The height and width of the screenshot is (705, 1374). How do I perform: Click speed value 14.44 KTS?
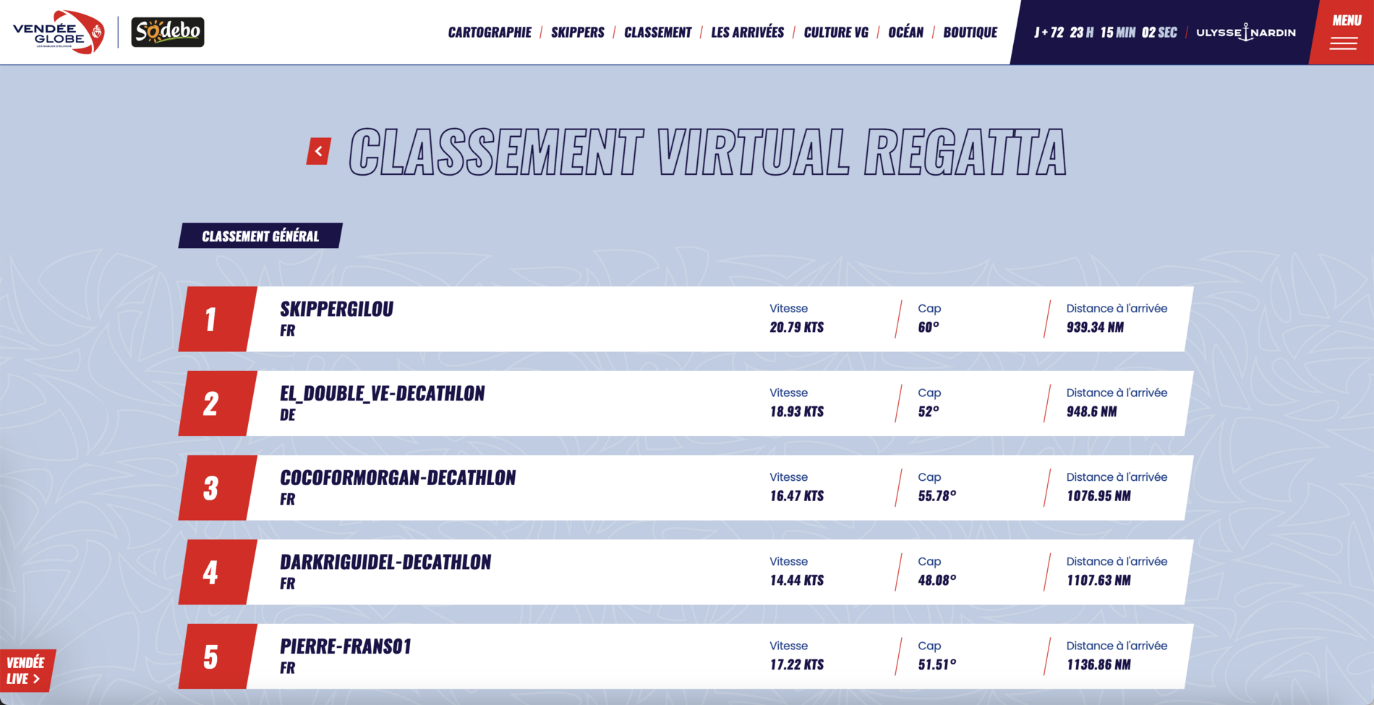796,581
